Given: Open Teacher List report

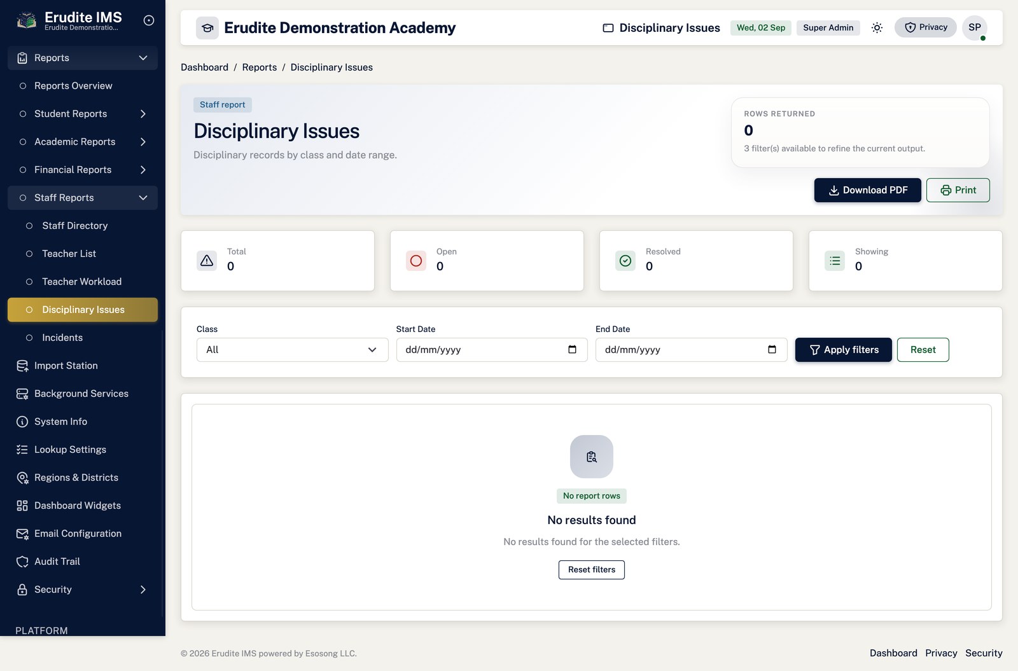Looking at the screenshot, I should tap(83, 254).
